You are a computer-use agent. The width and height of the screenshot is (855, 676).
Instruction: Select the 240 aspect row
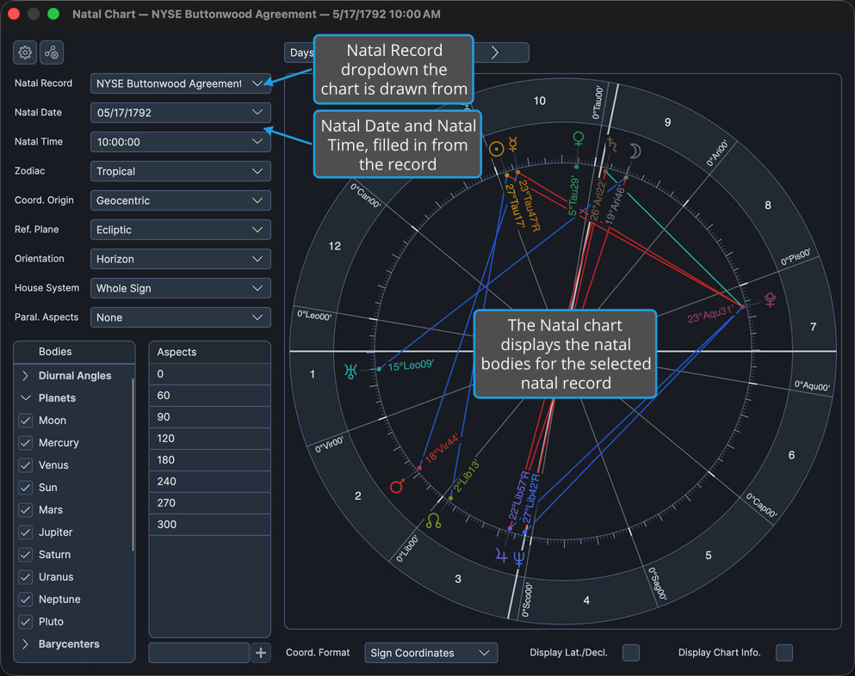210,482
